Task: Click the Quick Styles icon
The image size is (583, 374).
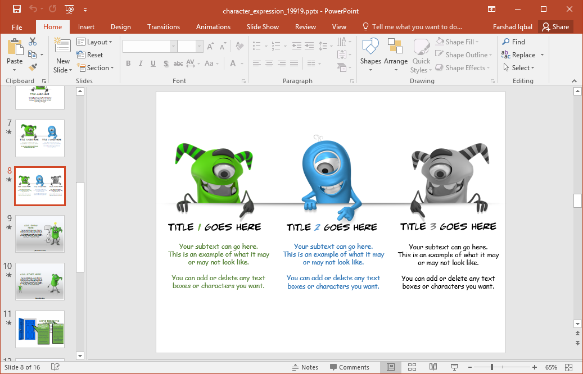Action: [x=421, y=47]
